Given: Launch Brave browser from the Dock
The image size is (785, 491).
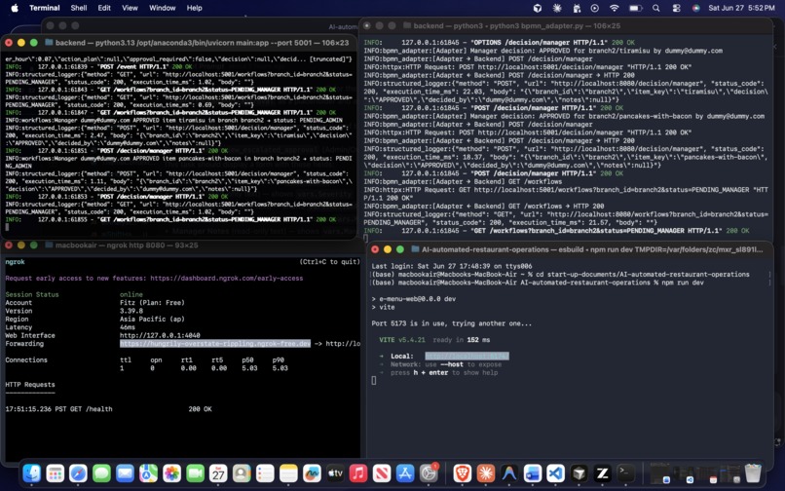Looking at the screenshot, I should pos(462,472).
